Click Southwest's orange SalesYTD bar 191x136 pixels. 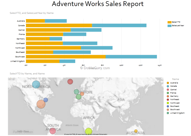[x=66, y=57]
